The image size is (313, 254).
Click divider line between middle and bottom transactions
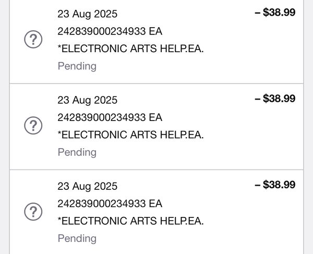[x=156, y=170]
